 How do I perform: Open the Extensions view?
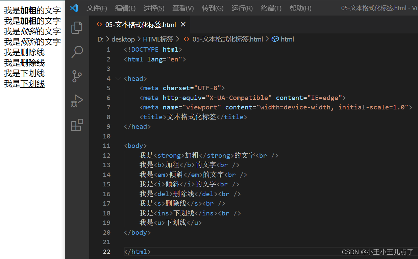(77, 125)
